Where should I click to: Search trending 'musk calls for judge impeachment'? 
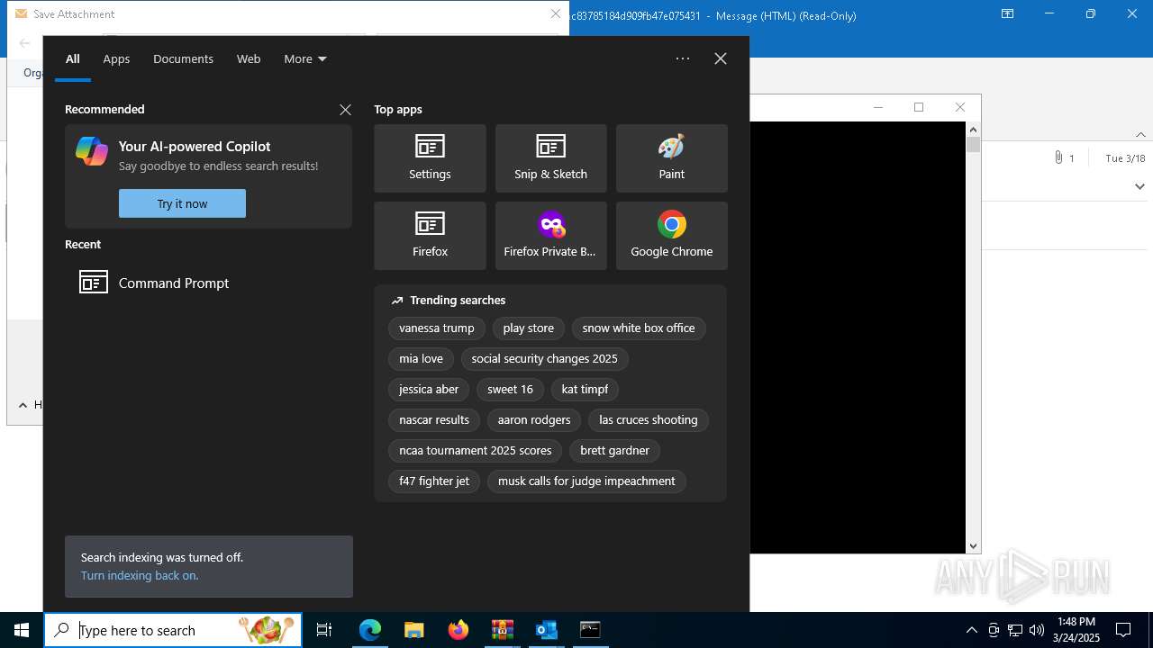tap(586, 481)
